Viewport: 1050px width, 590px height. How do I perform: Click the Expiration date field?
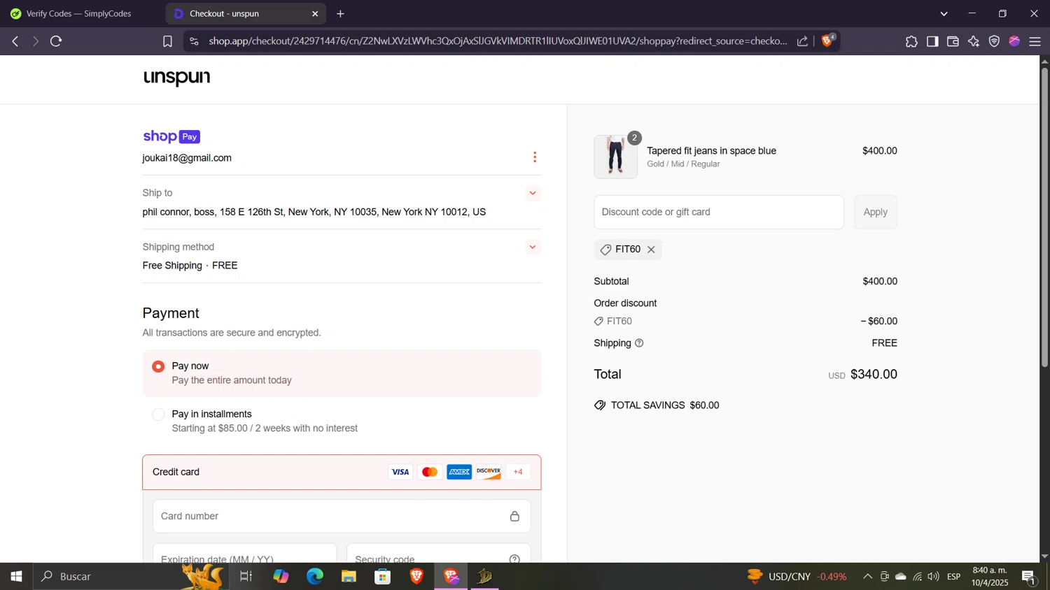click(244, 554)
